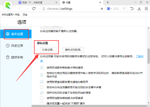This screenshot has width=150, height=107.
Task: Open search engine dropdown arrow
Action: click(111, 9)
